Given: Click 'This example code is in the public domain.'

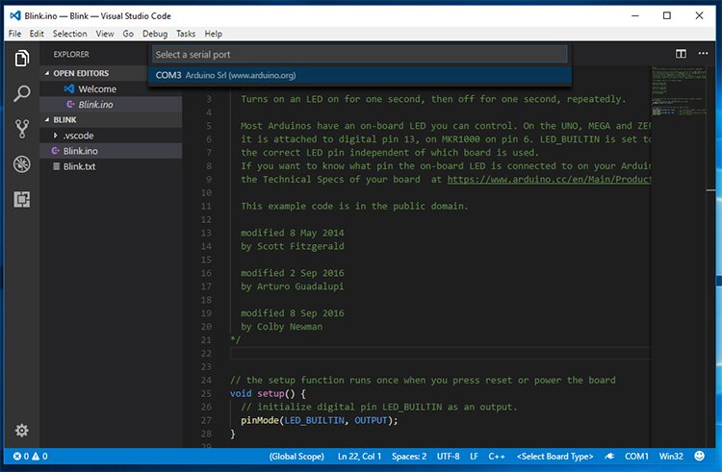Looking at the screenshot, I should tap(354, 206).
